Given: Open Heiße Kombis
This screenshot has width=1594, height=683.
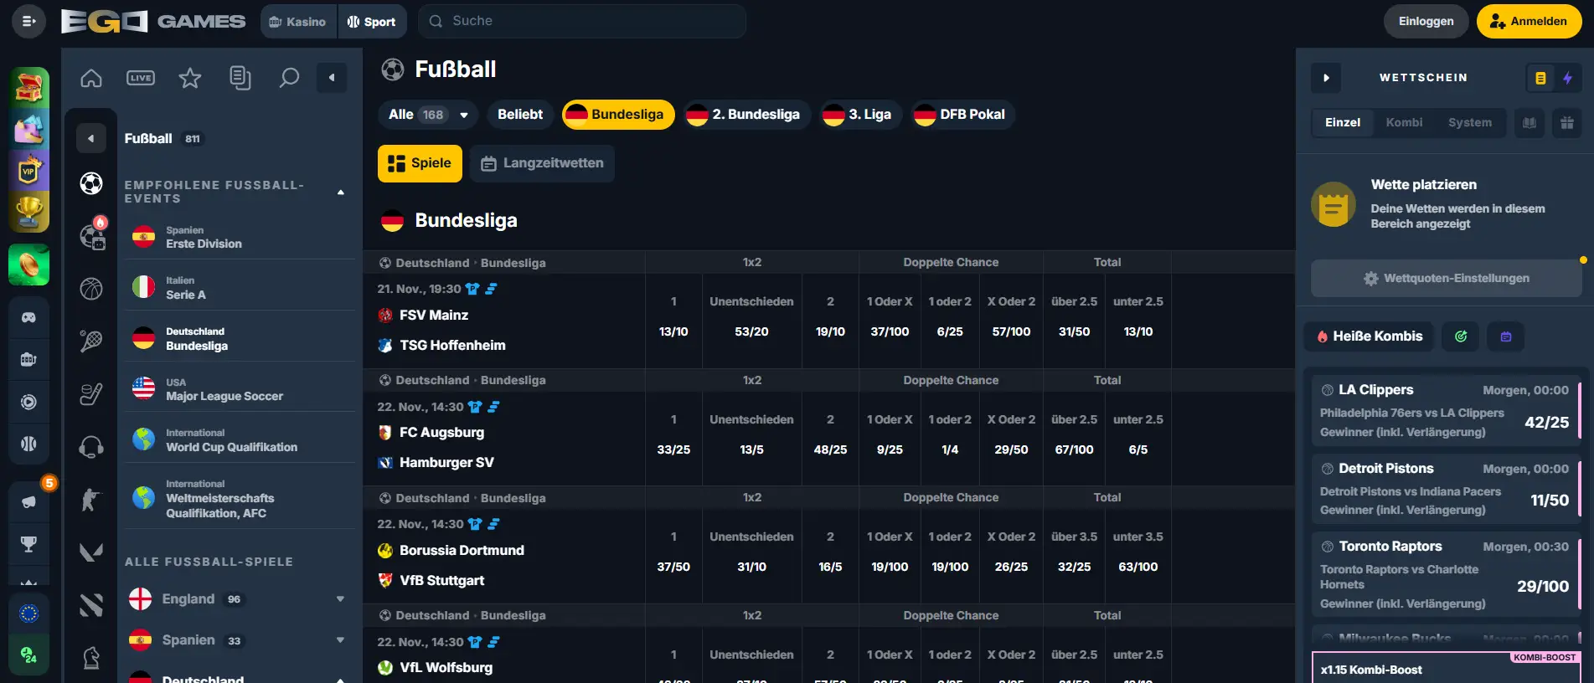Looking at the screenshot, I should pos(1369,336).
